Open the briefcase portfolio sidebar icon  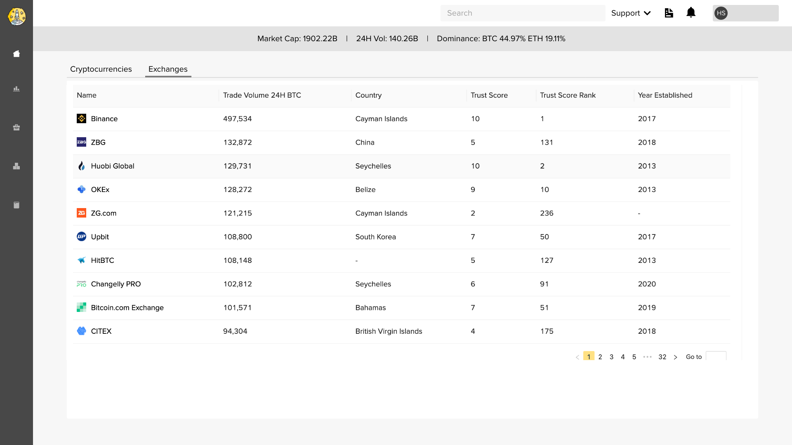(x=16, y=127)
